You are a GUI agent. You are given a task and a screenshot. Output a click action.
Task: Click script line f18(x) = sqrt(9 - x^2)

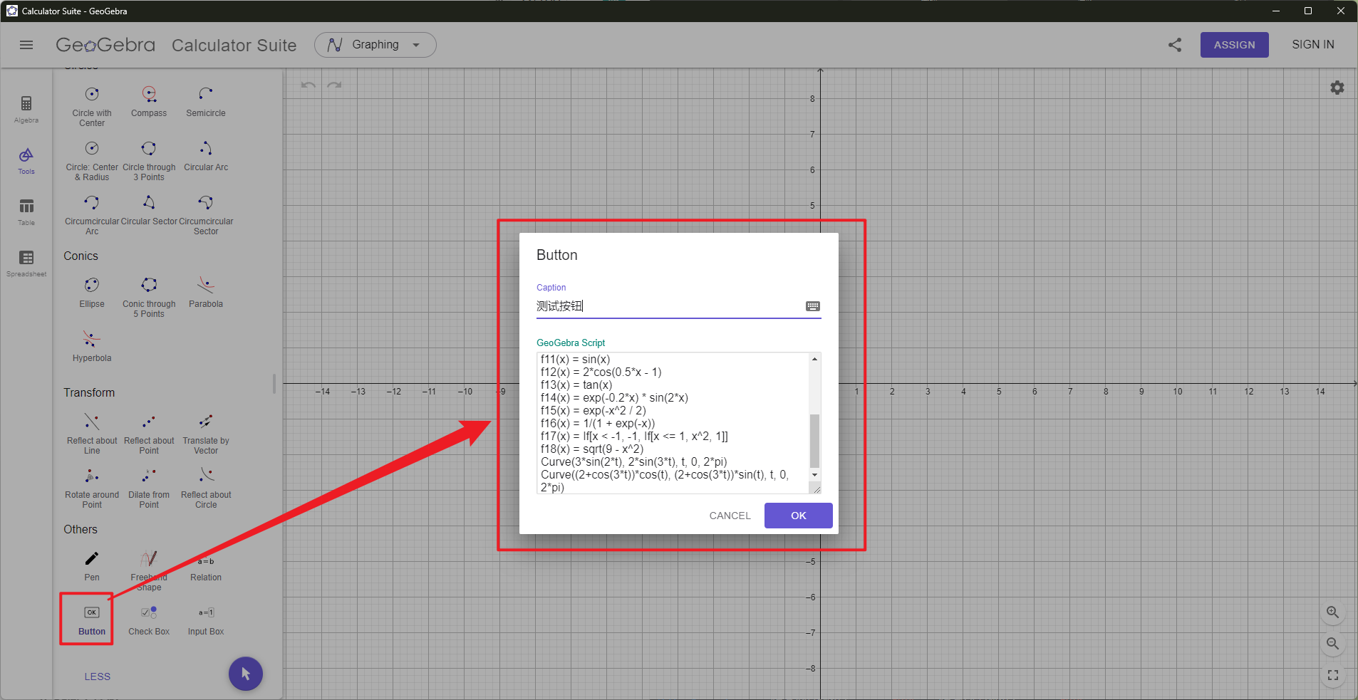click(x=592, y=449)
